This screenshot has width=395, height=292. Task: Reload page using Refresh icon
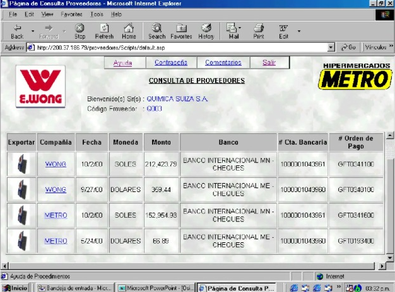104,31
